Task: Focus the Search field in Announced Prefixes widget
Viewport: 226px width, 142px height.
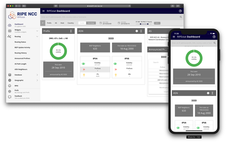Action: click(159, 63)
